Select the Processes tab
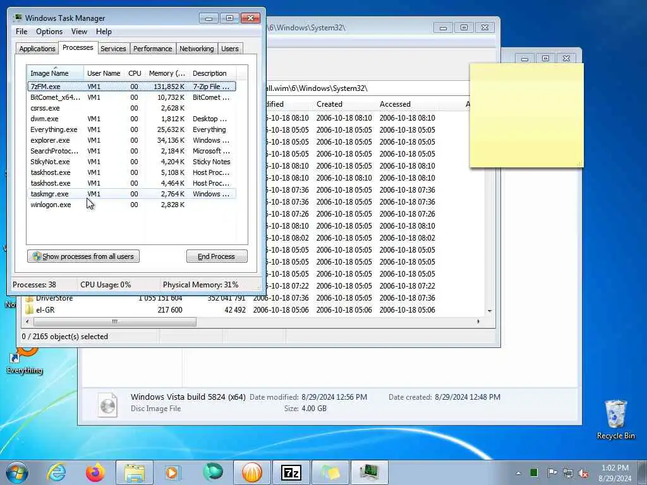 pyautogui.click(x=78, y=47)
